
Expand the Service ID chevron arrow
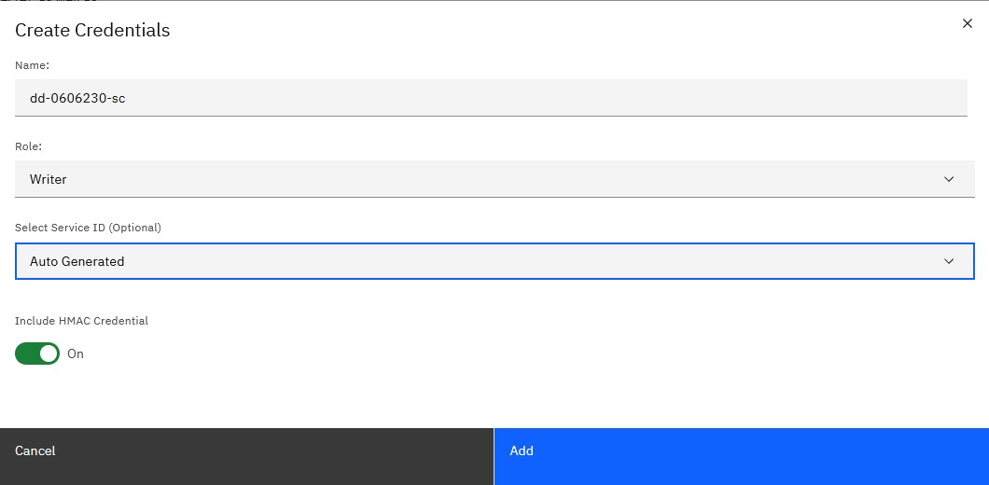[949, 261]
